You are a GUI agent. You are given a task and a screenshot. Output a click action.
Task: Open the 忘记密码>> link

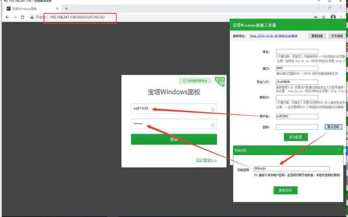[x=206, y=160]
